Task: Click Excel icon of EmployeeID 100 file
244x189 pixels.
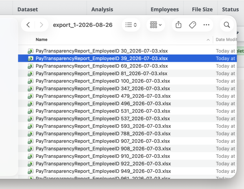Action: (x=30, y=81)
